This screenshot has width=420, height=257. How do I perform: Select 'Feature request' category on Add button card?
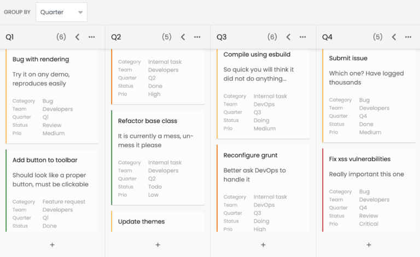(x=64, y=202)
